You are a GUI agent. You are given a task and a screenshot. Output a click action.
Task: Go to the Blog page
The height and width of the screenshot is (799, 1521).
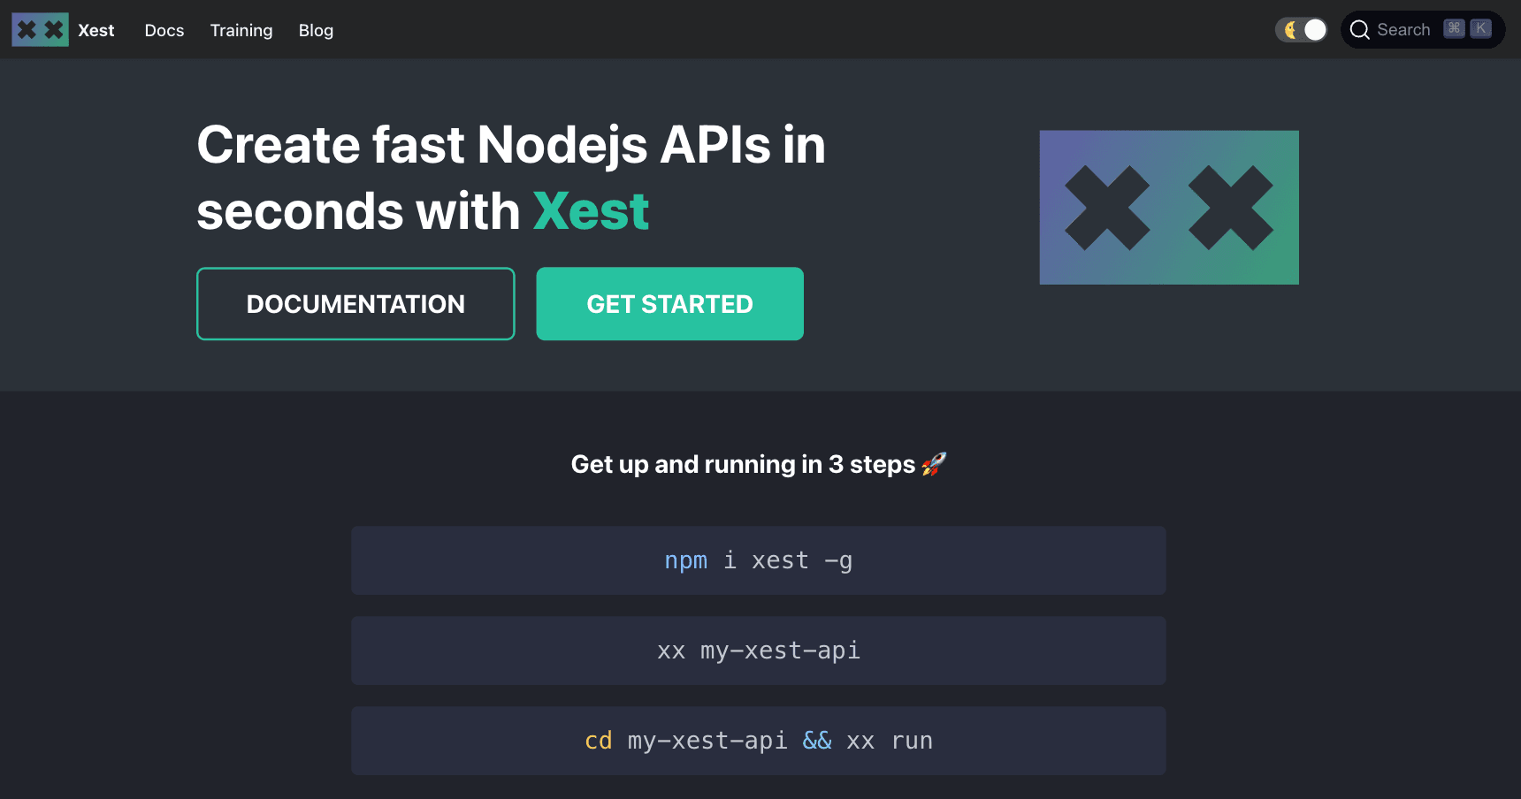coord(316,30)
